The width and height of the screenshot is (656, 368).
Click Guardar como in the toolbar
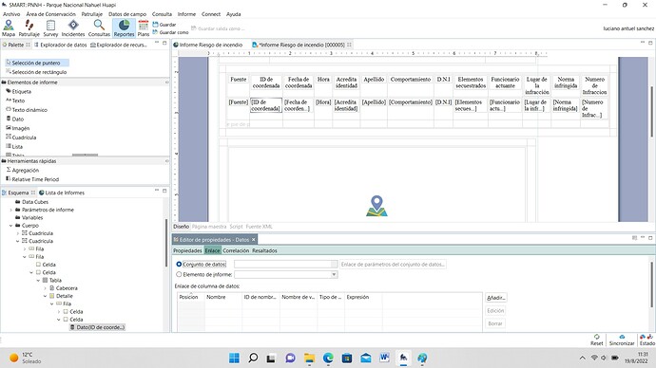click(x=171, y=32)
